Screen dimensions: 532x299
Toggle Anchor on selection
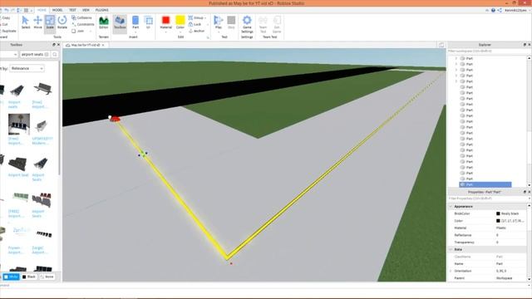pos(197,31)
